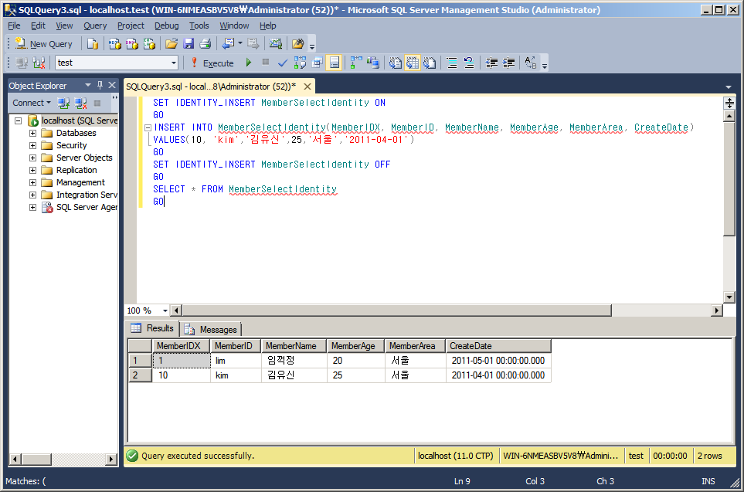Click the Parse checkmark icon
The image size is (744, 492).
point(283,63)
